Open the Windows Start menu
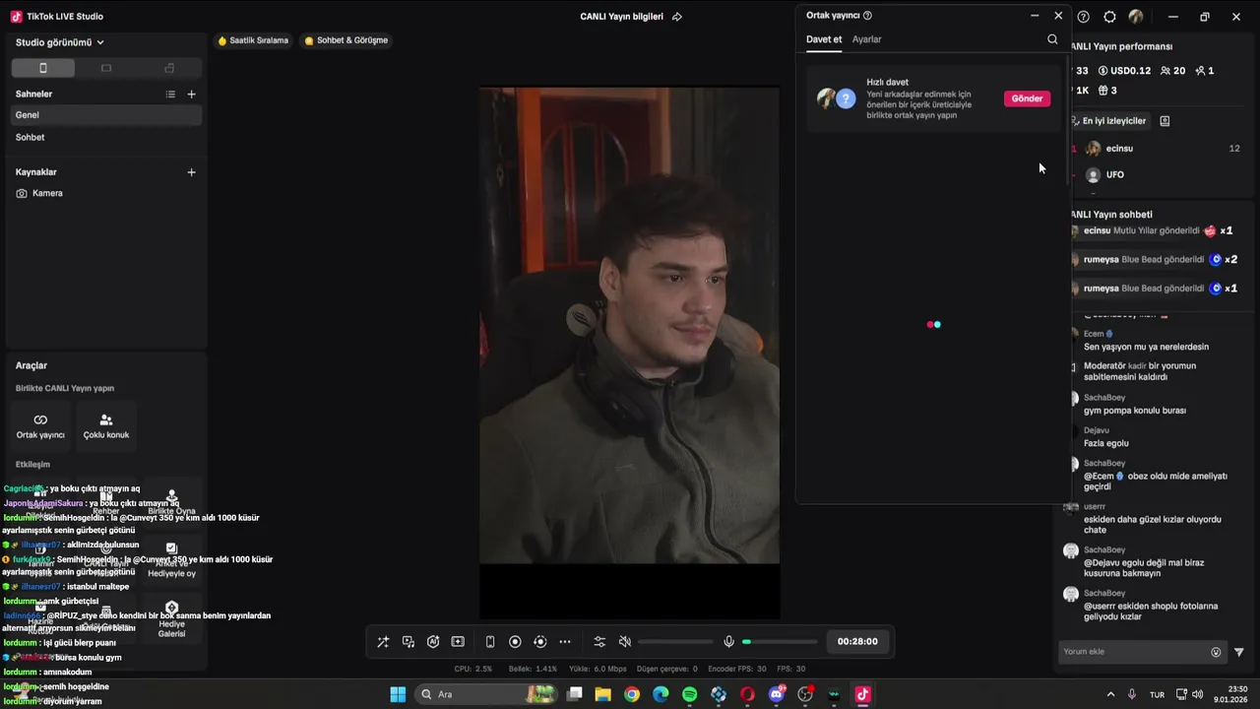The image size is (1260, 709). 398,694
